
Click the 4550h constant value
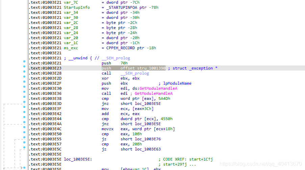(x=167, y=119)
